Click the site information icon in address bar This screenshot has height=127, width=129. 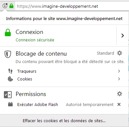click(5, 6)
